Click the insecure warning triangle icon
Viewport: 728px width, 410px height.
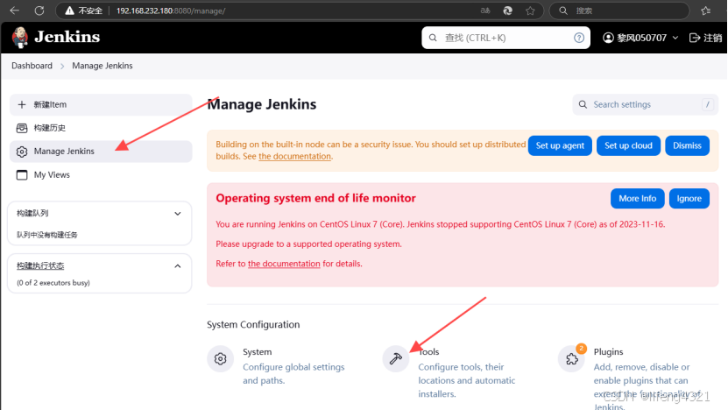(x=69, y=11)
